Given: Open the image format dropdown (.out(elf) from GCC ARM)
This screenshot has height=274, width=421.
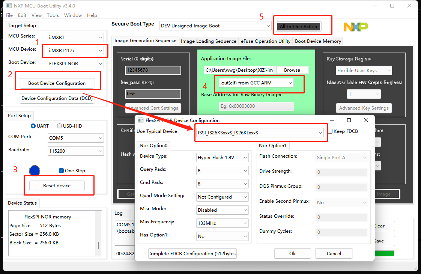Looking at the screenshot, I should click(256, 83).
